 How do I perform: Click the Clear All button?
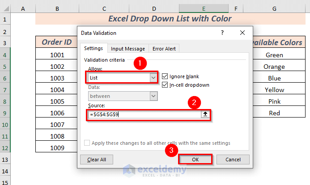97,160
